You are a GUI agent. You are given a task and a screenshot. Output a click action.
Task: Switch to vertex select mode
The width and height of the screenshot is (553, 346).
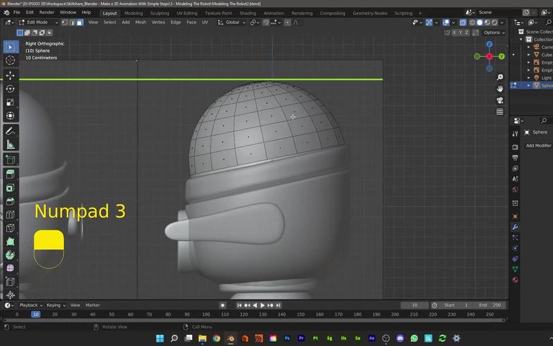[64, 22]
